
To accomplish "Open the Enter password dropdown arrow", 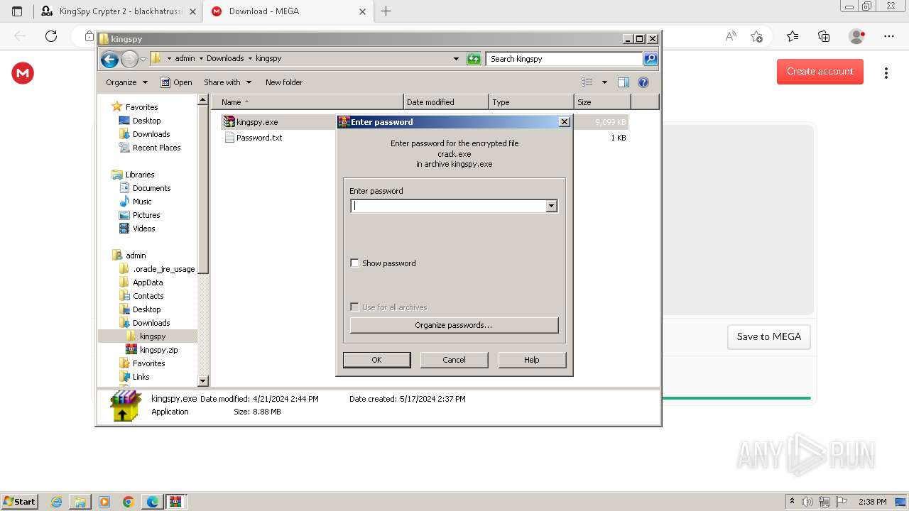I will [551, 206].
